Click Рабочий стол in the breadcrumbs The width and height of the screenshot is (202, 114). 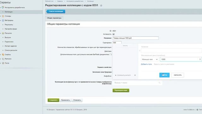click(x=49, y=1)
